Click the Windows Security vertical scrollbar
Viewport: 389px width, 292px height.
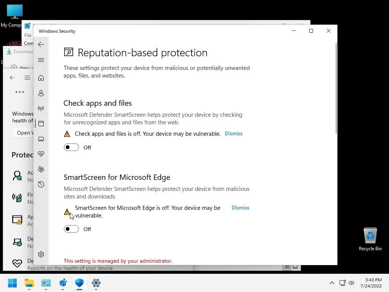336,88
